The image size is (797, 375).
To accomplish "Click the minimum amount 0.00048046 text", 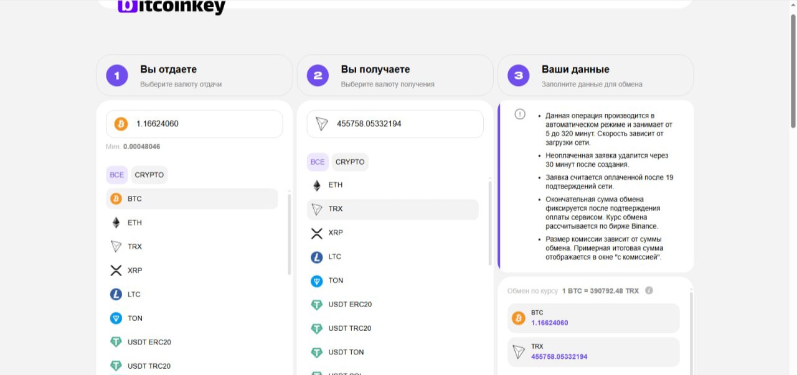I will pos(141,147).
